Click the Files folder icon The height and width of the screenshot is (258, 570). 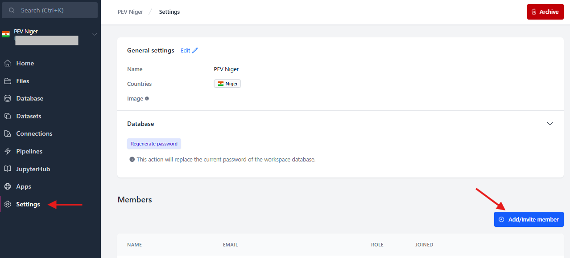pyautogui.click(x=8, y=81)
